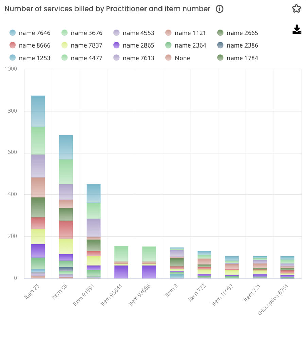Click the name 1784 legend swatch

pyautogui.click(x=220, y=58)
